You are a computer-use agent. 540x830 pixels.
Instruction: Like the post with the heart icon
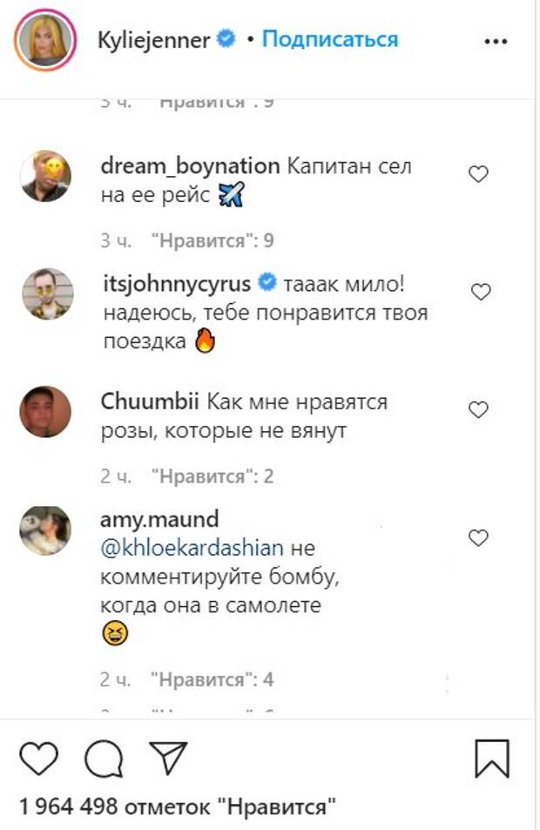pyautogui.click(x=38, y=758)
